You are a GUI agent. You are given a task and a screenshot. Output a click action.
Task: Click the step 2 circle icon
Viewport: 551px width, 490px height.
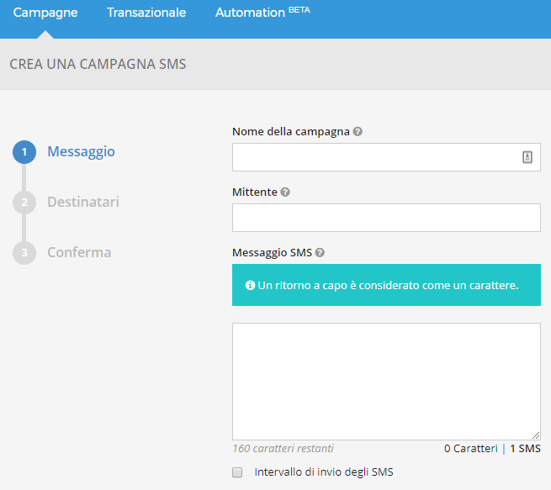(x=24, y=203)
